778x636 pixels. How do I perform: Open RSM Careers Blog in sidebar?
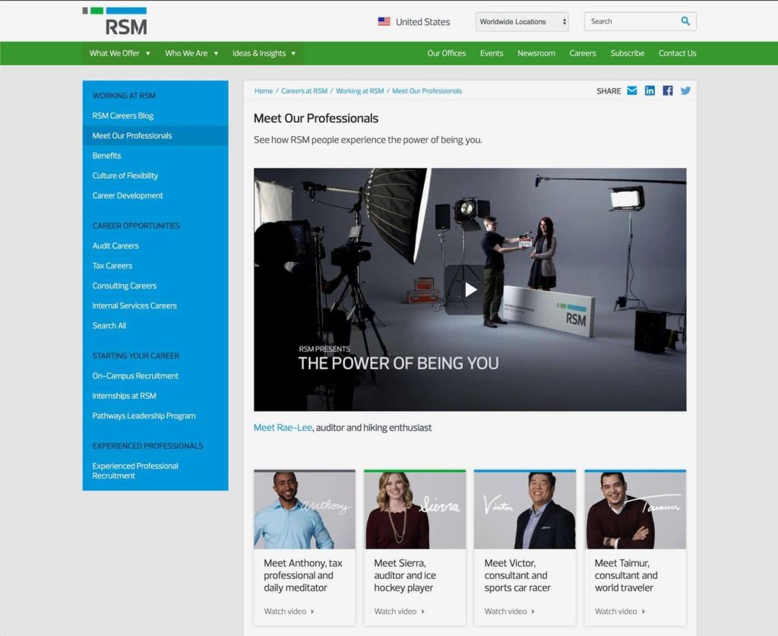tap(122, 115)
